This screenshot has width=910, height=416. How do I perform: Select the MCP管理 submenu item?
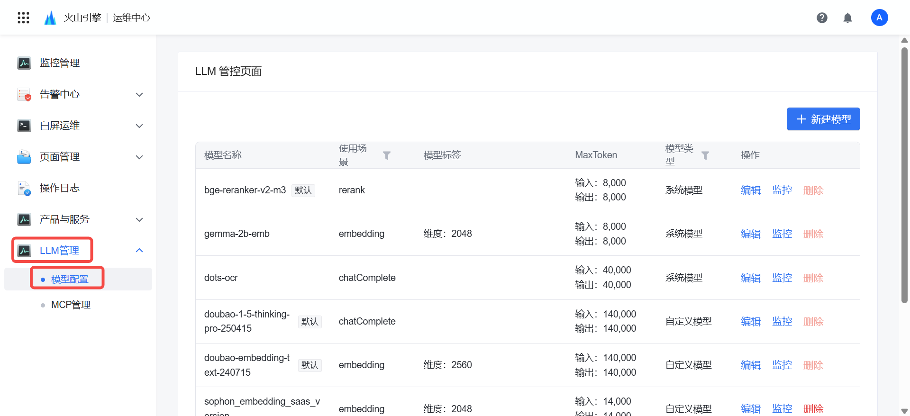click(x=71, y=305)
